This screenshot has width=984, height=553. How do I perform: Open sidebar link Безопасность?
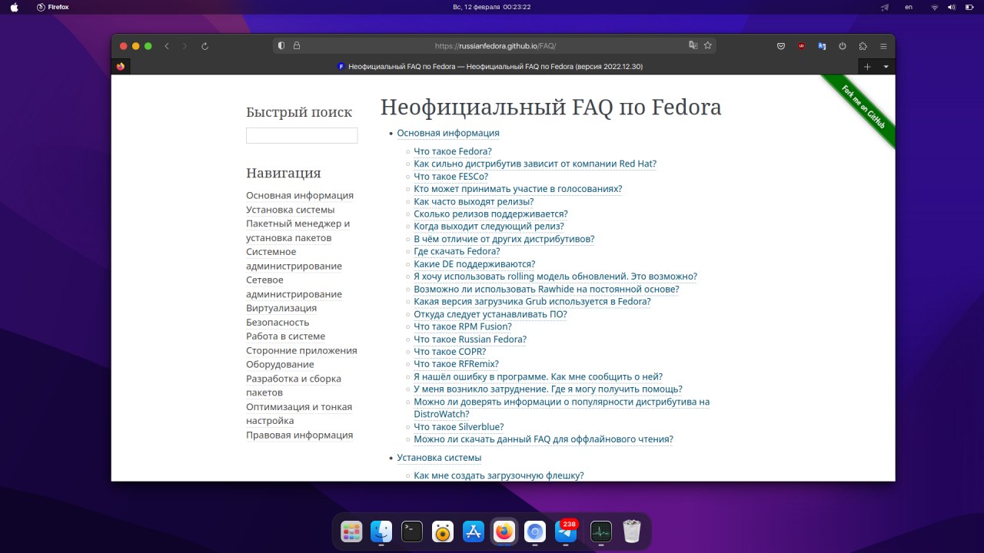(278, 323)
